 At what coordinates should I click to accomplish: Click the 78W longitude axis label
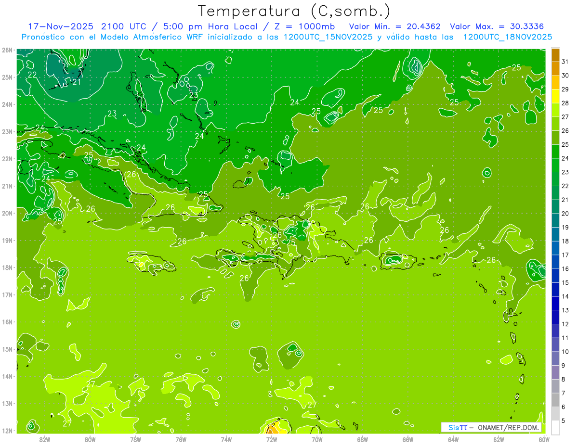click(135, 439)
